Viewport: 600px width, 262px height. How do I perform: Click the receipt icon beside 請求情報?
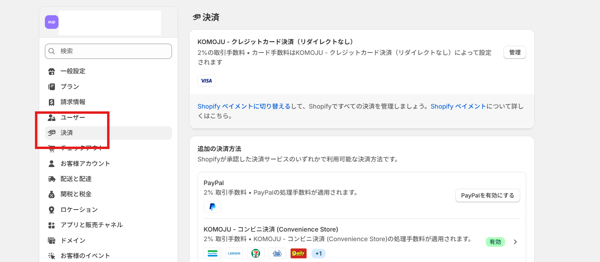(x=51, y=102)
